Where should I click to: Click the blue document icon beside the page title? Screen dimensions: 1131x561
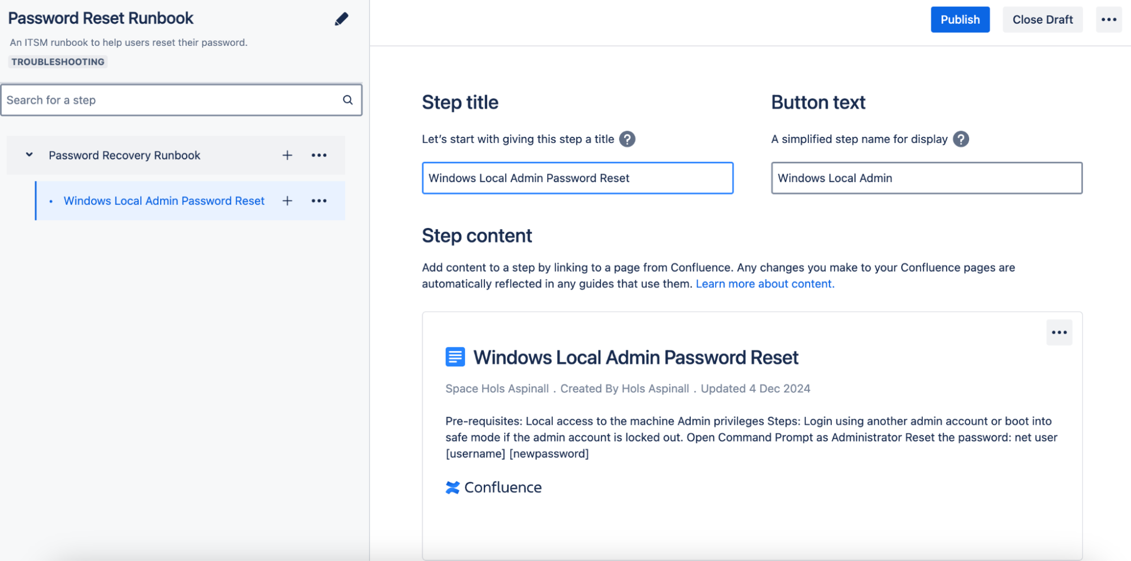click(x=454, y=357)
